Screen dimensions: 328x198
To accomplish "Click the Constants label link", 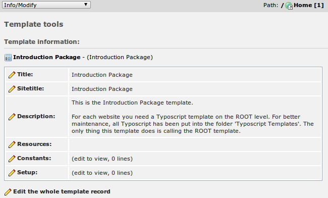I will tap(34, 158).
